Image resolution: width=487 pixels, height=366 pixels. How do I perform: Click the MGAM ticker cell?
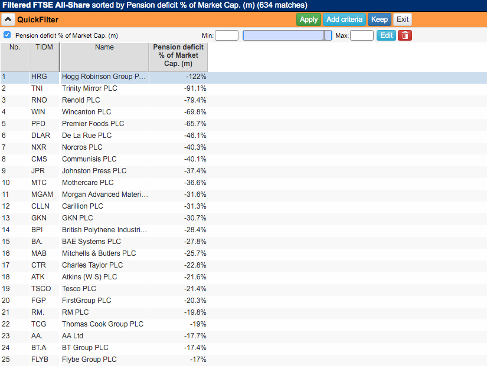(44, 194)
